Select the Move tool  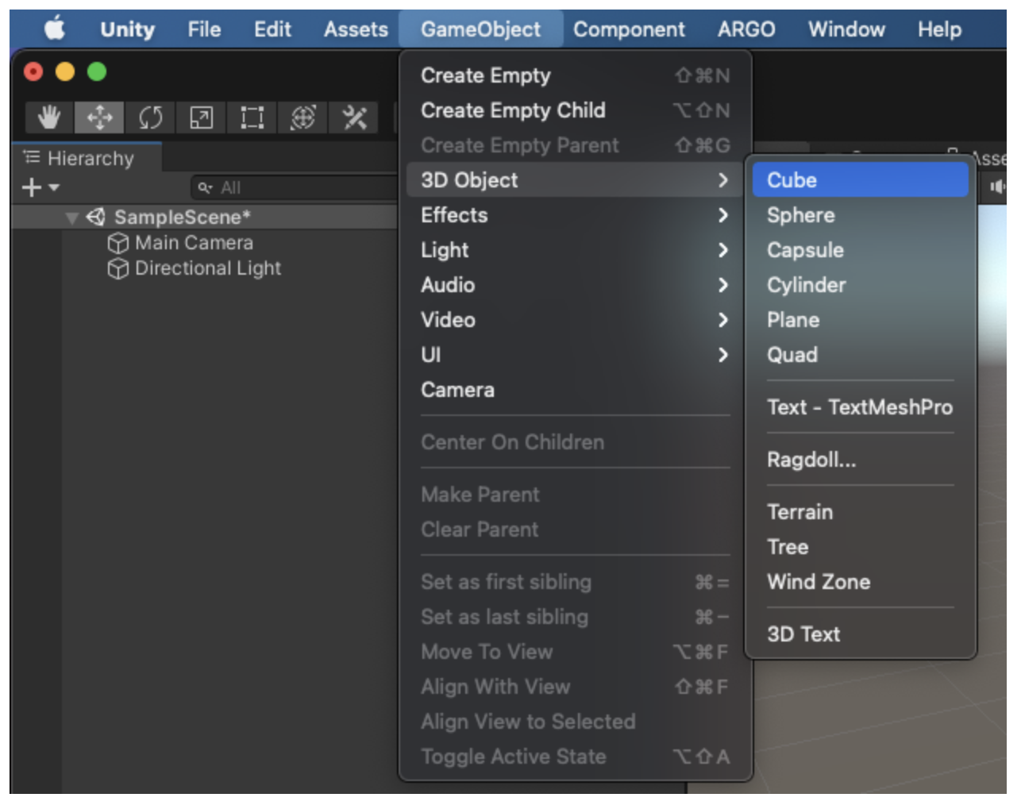point(99,117)
